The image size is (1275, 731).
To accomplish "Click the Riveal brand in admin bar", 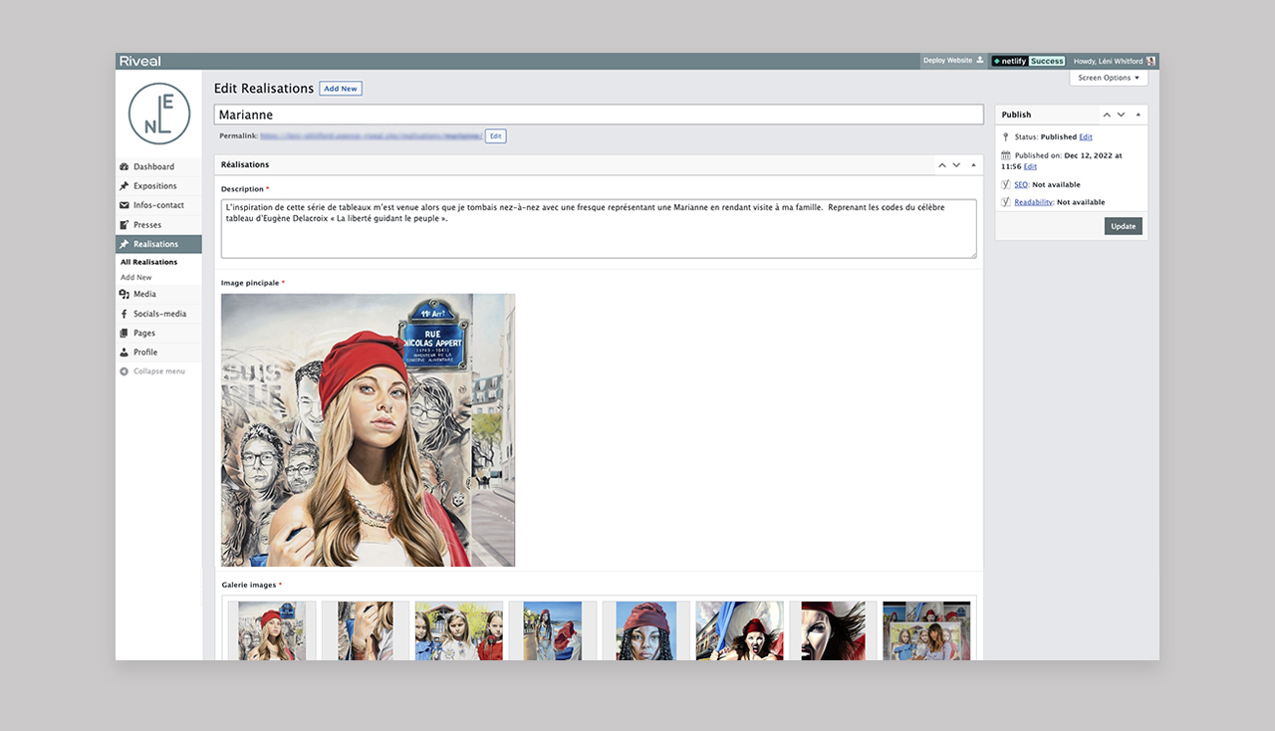I will 140,61.
